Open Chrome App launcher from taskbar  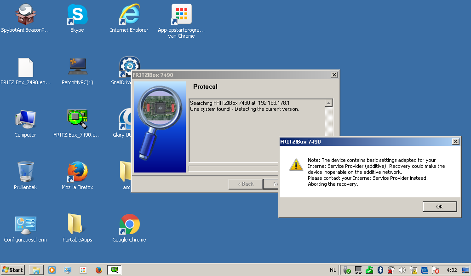pyautogui.click(x=83, y=270)
